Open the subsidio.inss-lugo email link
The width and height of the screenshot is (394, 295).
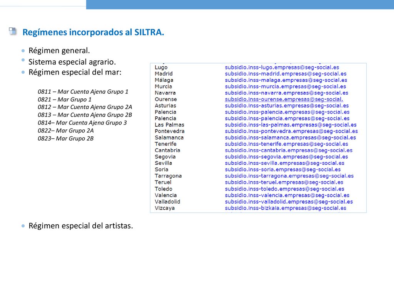coord(282,67)
